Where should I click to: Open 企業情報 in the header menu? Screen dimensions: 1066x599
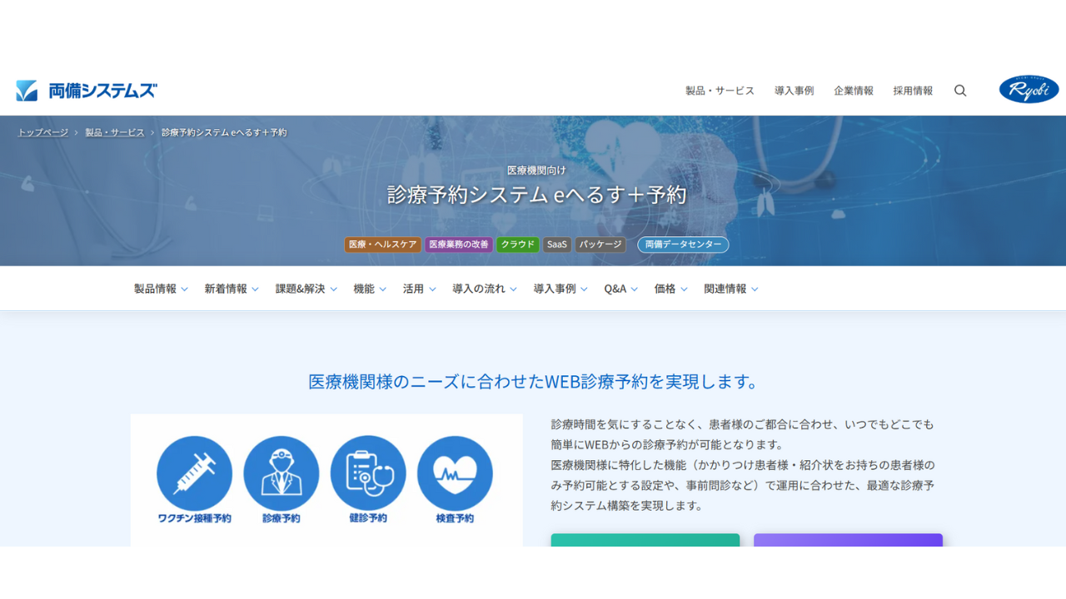pos(854,91)
